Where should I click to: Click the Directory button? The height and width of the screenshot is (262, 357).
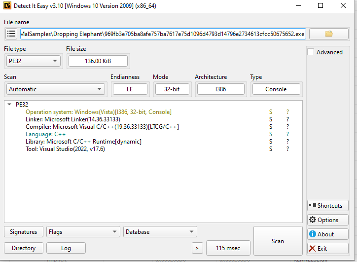(24, 248)
